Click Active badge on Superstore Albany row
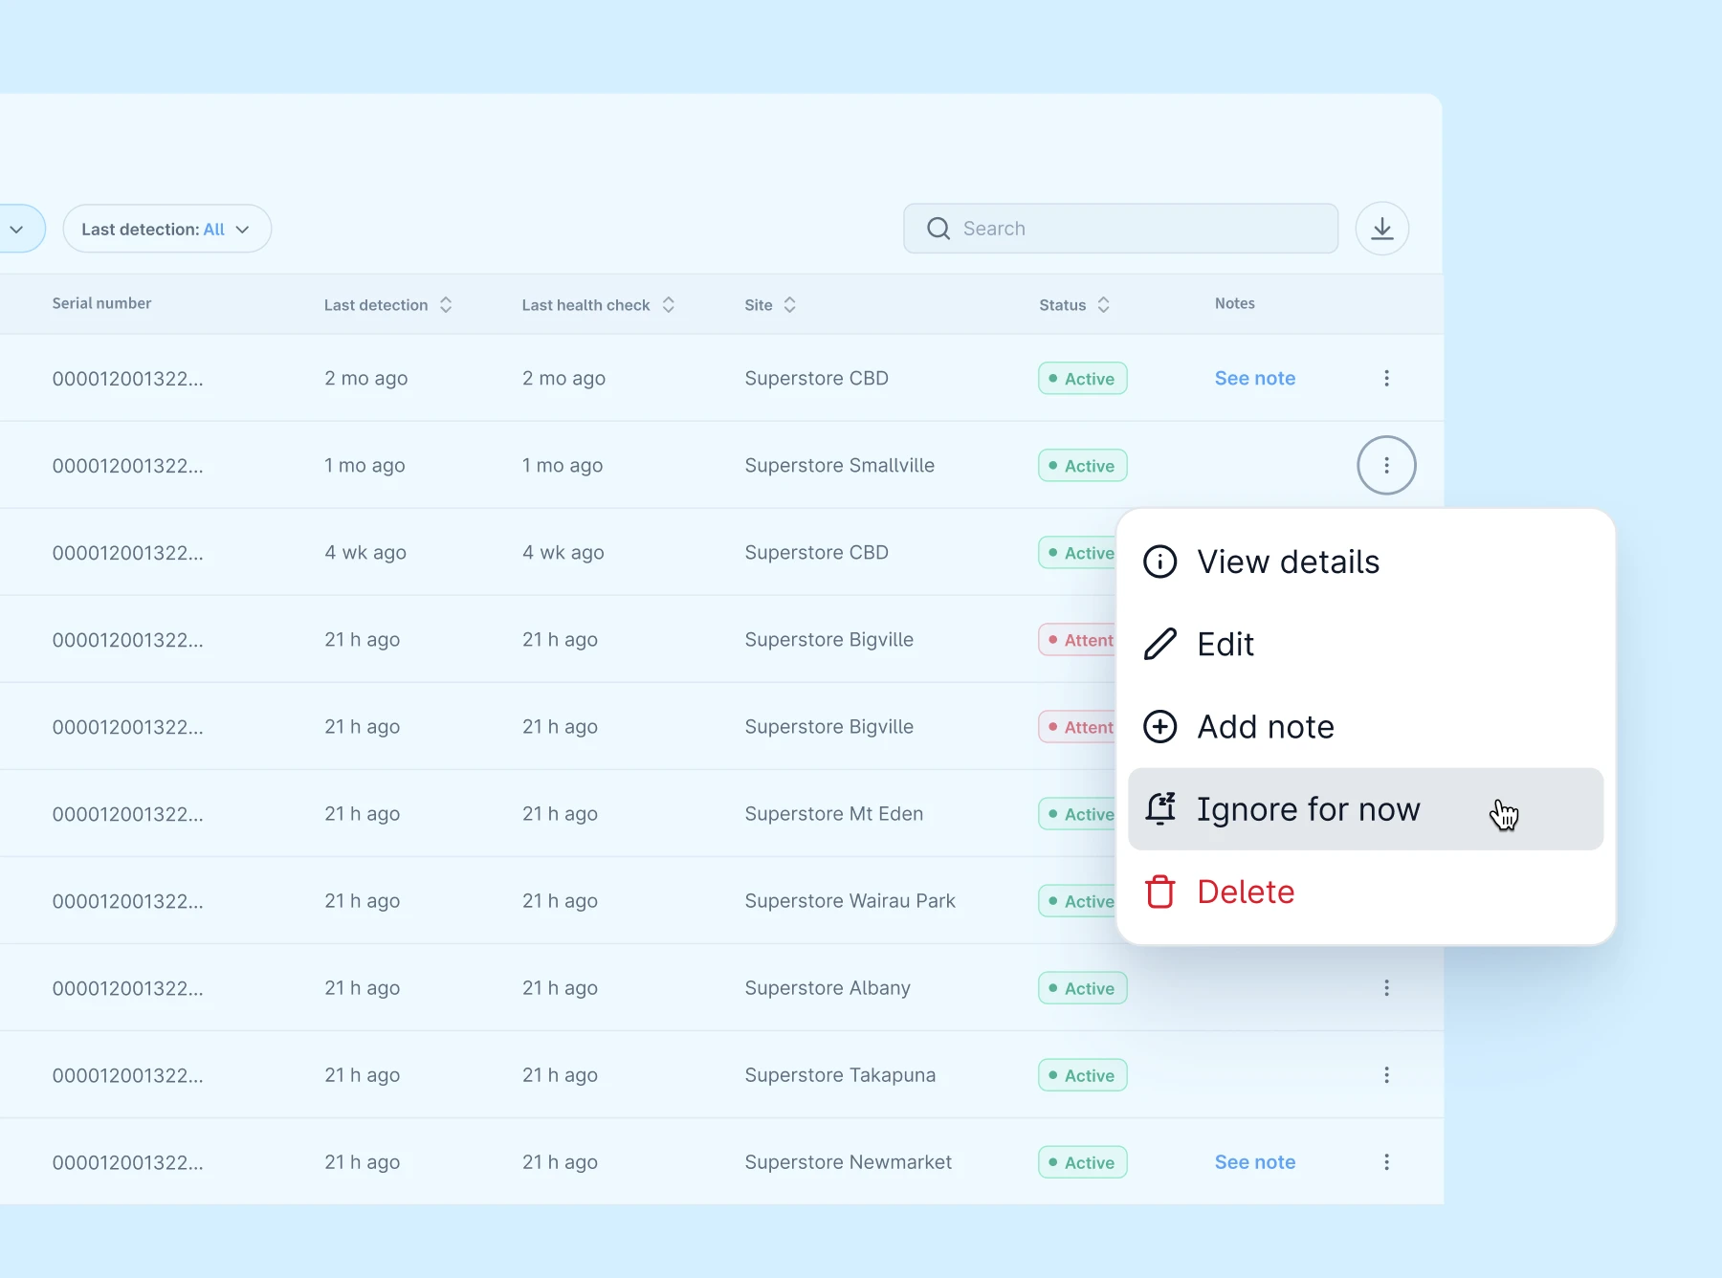Screen dimensions: 1722x1278 [1083, 988]
